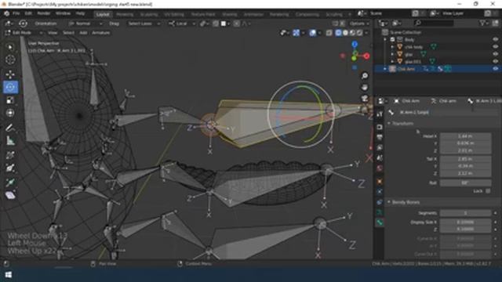Screen dimensions: 502x282
Task: Open the Window menu
Action: pyautogui.click(x=63, y=13)
